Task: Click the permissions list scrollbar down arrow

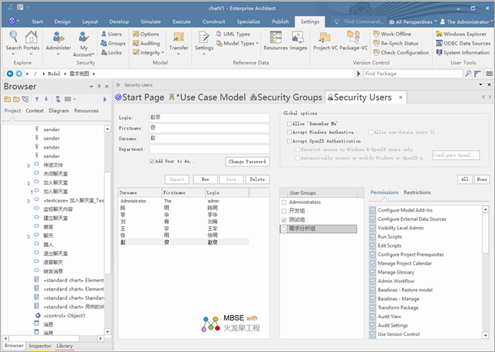Action: (486, 335)
